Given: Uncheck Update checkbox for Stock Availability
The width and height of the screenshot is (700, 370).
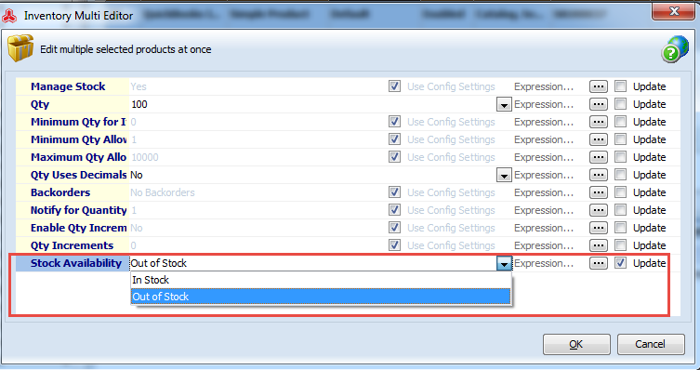Looking at the screenshot, I should 620,263.
